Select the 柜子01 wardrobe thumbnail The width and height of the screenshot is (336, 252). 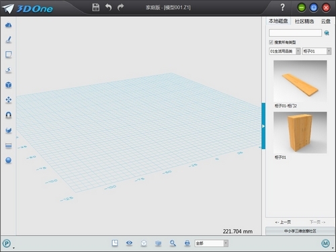point(300,132)
